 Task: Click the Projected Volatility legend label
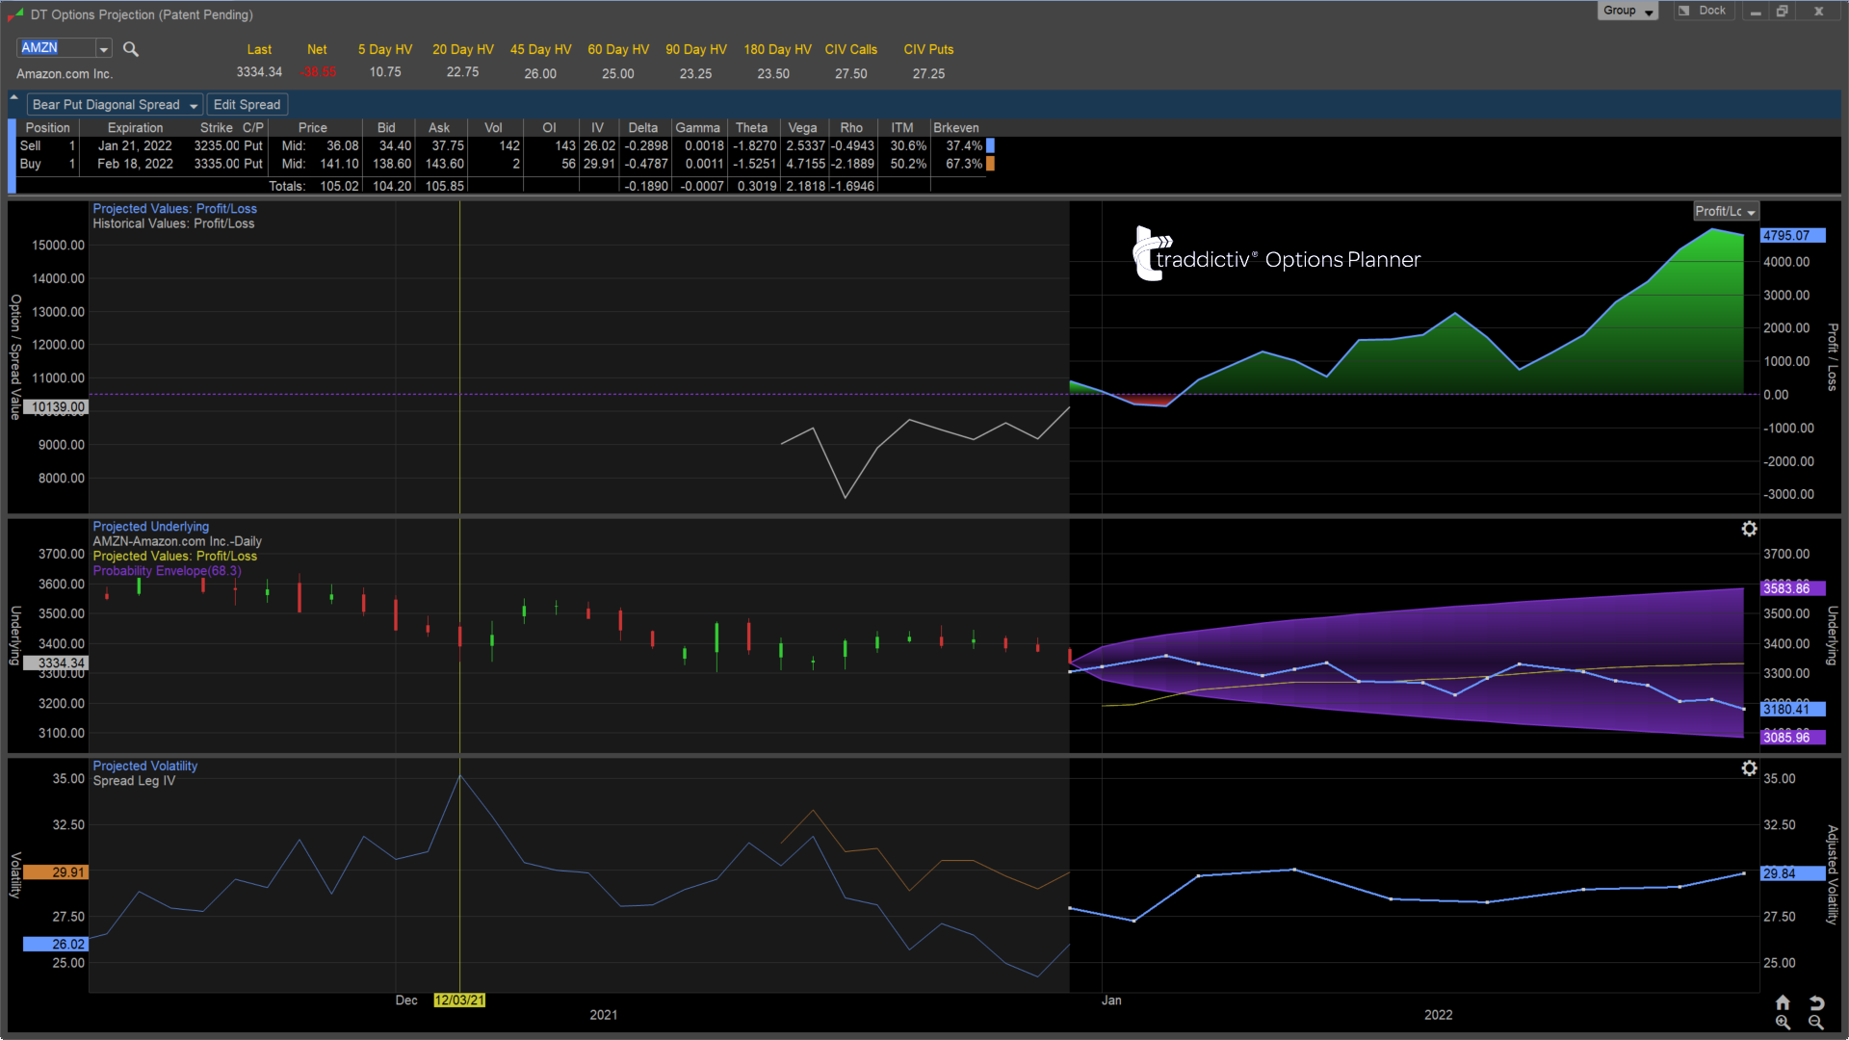144,767
